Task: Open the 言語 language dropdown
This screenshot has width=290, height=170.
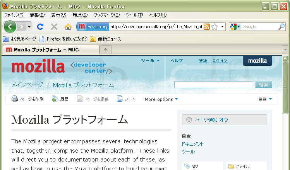Action: (265, 99)
